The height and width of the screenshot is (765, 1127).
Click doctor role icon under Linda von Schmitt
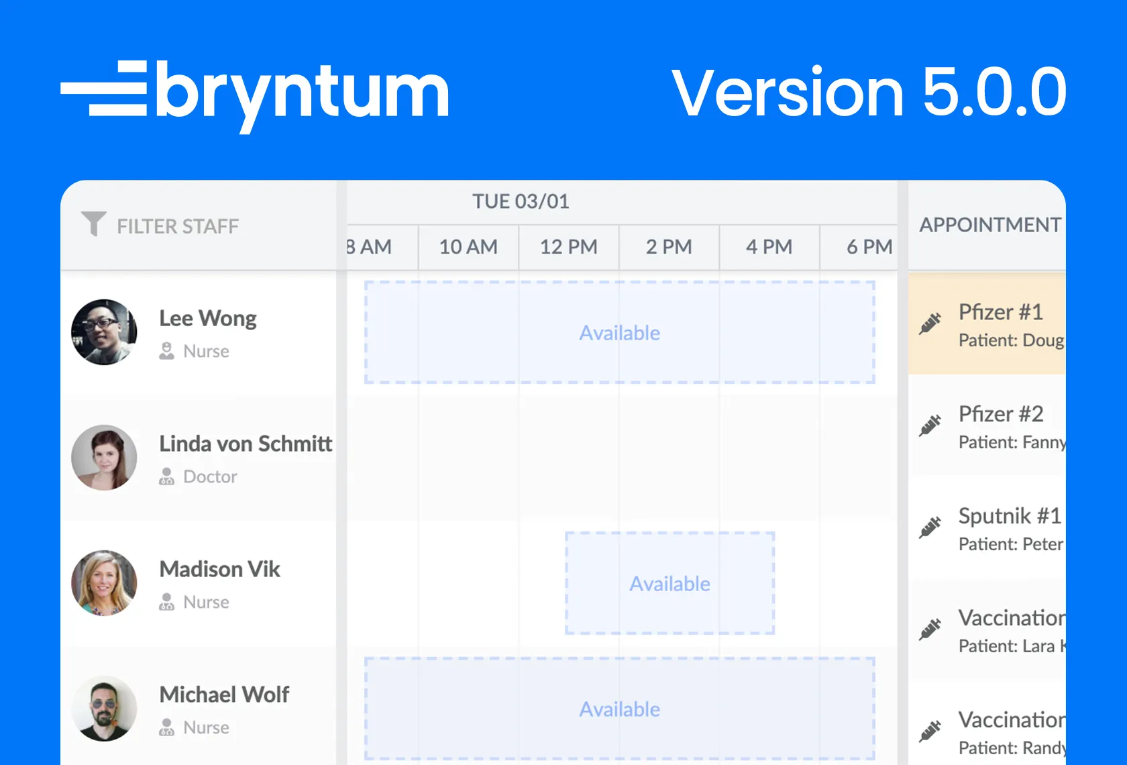pos(166,476)
